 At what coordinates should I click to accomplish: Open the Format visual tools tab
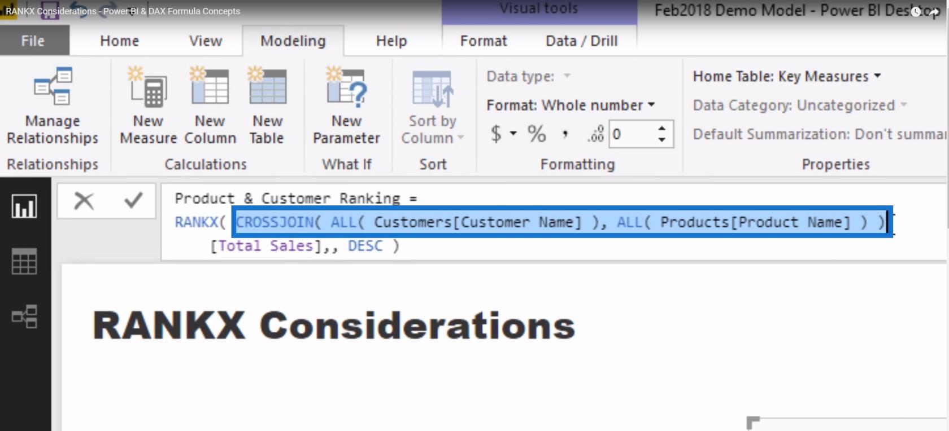[x=484, y=41]
